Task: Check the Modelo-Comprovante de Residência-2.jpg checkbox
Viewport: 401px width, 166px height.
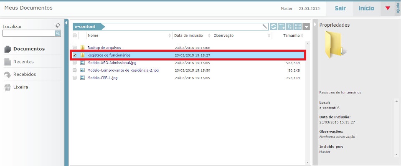Action: tap(75, 70)
